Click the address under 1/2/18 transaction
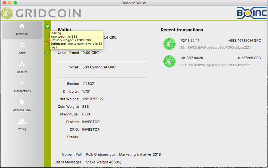268x168 pixels. point(215,48)
